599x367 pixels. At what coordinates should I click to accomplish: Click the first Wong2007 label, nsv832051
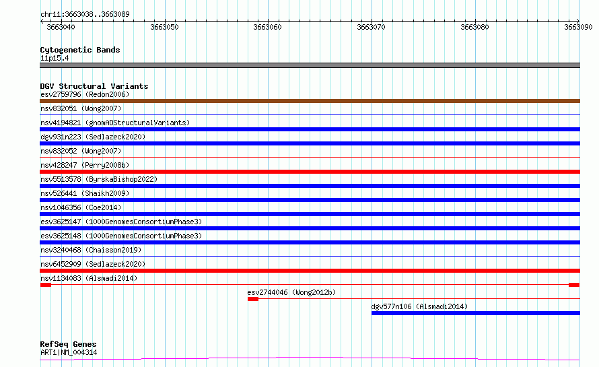[x=81, y=108]
